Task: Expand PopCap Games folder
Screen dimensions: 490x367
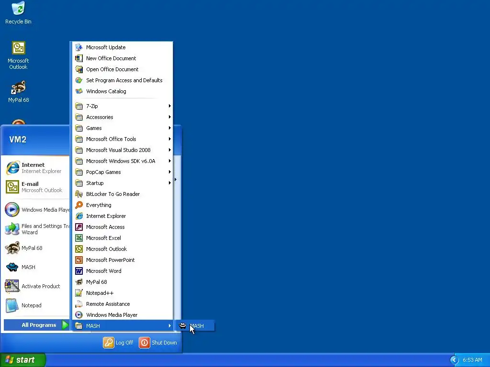Action: point(122,172)
